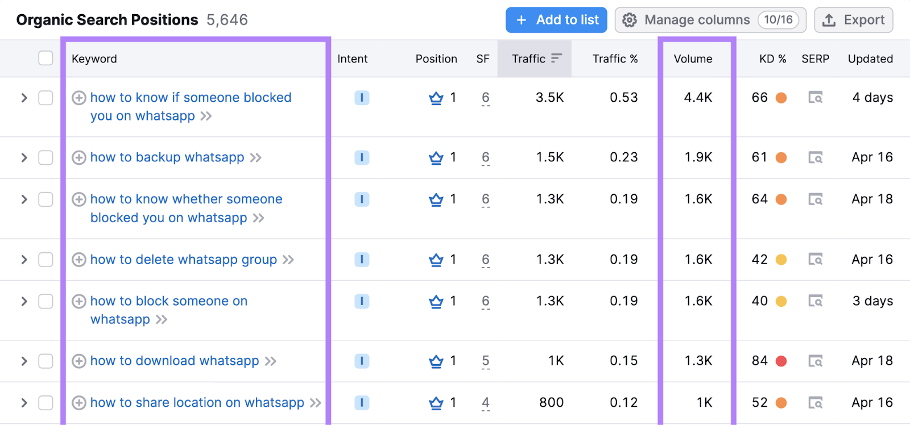Toggle the select-all checkbox in table header
910x425 pixels.
45,59
